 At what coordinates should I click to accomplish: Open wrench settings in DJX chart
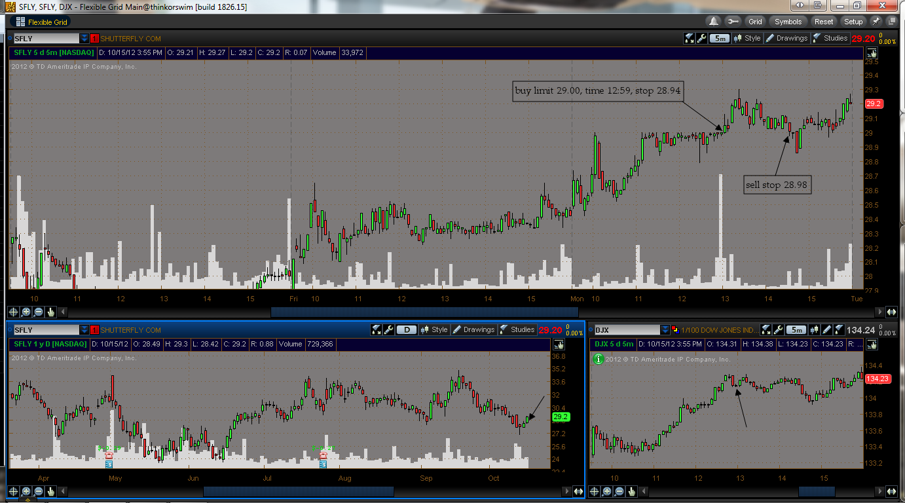[x=778, y=329]
